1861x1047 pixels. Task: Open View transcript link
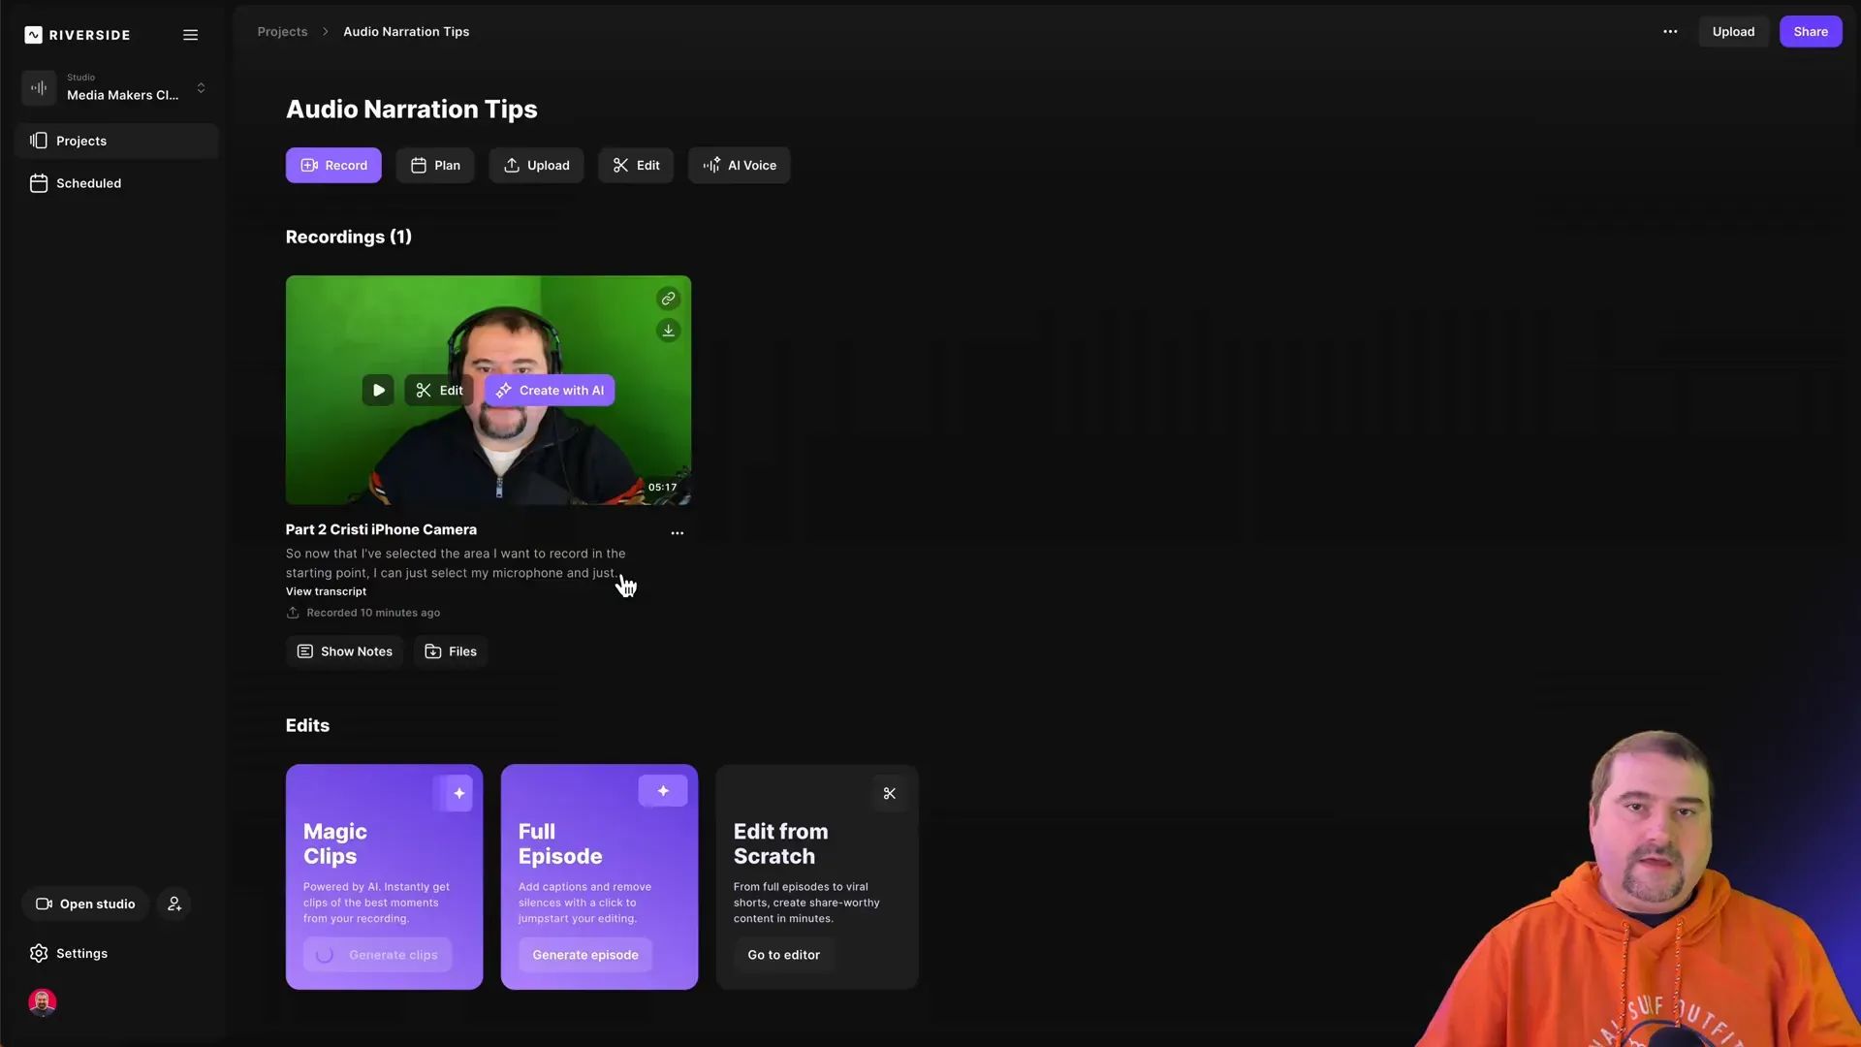[x=326, y=591]
